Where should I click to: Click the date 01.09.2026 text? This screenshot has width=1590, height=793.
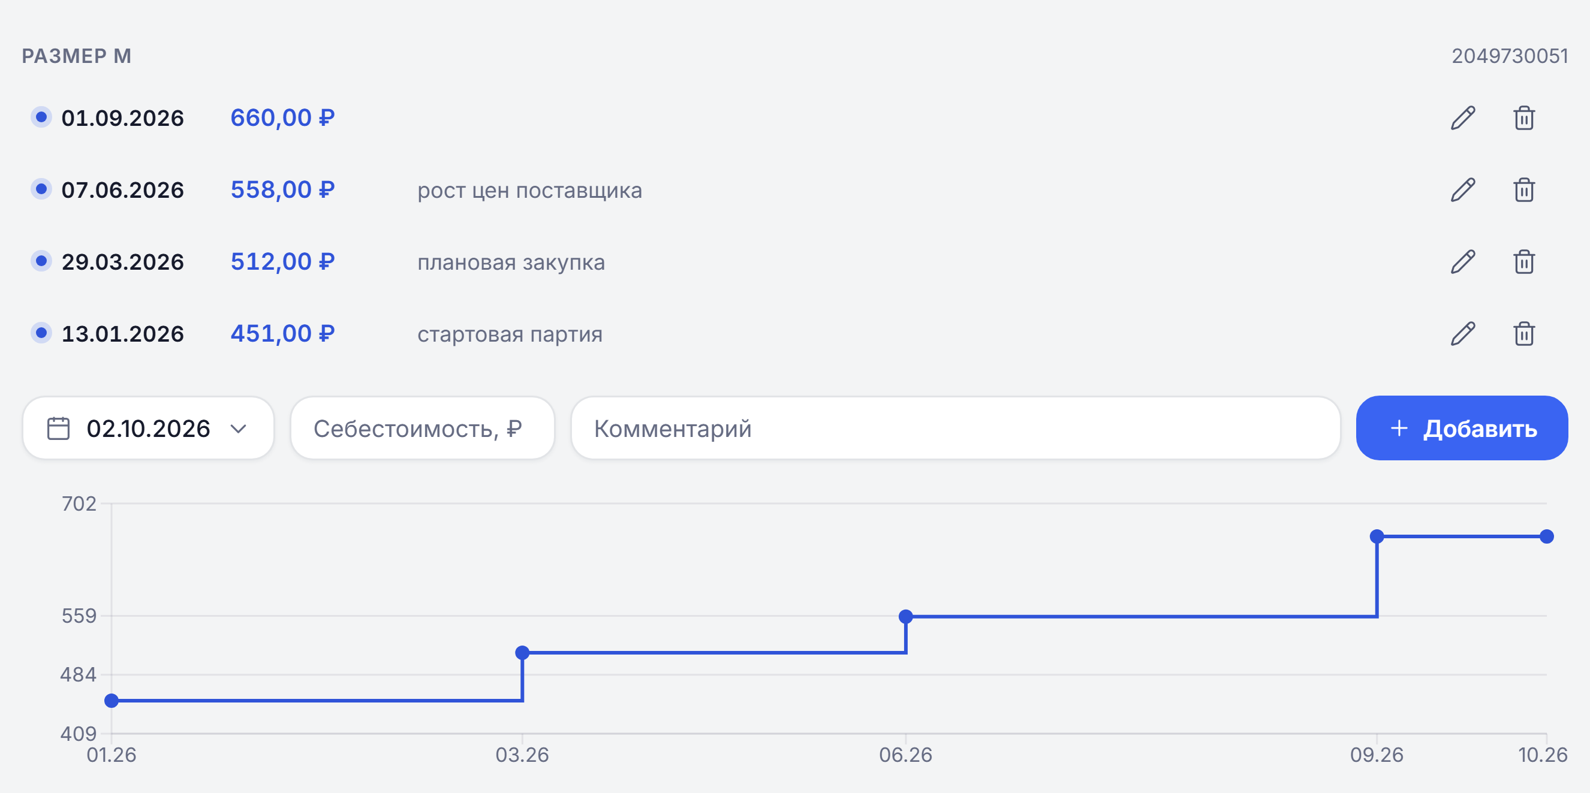pos(123,118)
